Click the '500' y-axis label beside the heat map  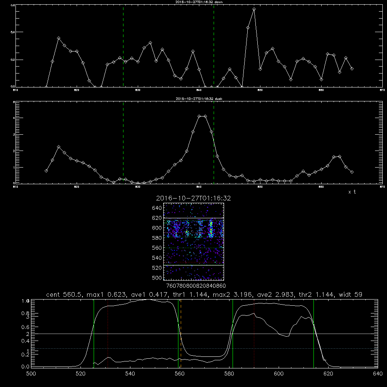click(x=157, y=277)
